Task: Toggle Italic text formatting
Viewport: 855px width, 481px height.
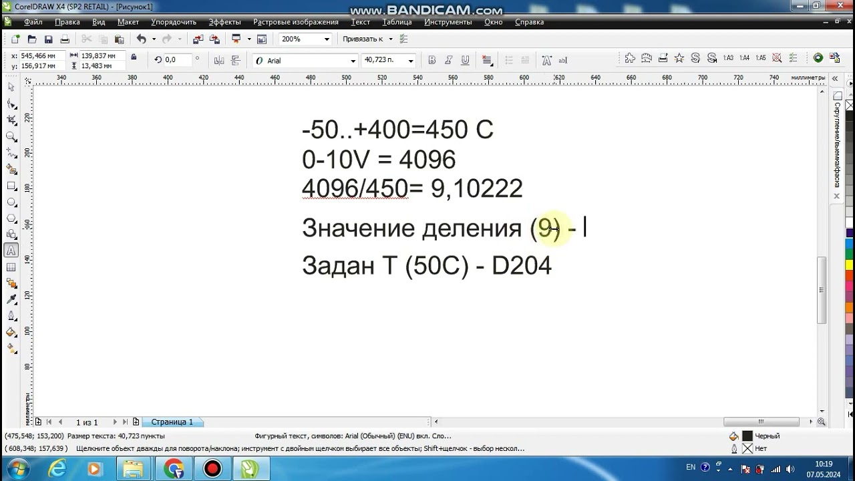Action: pyautogui.click(x=448, y=60)
